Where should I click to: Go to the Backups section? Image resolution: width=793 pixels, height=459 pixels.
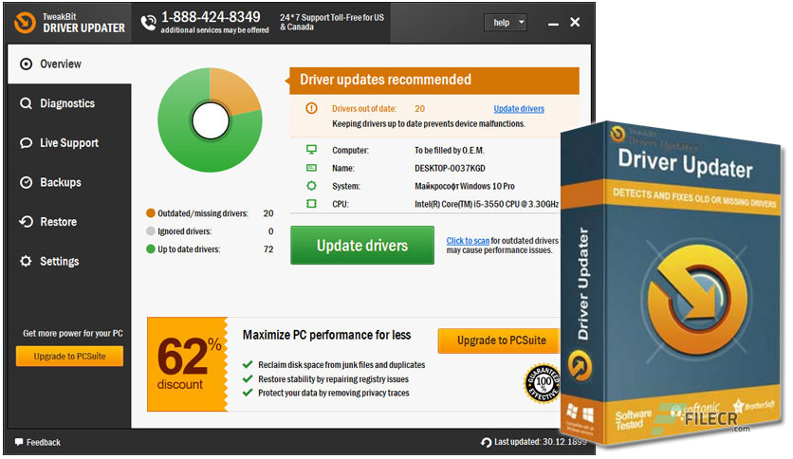point(69,182)
